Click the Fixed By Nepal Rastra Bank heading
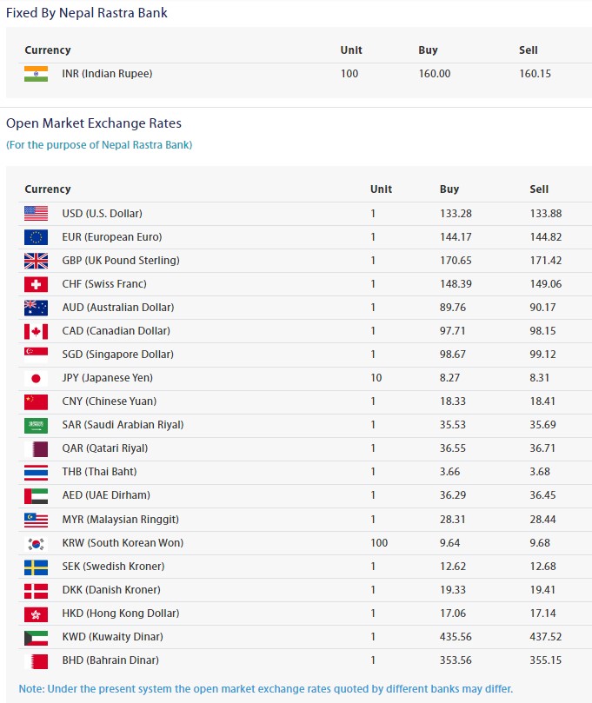 click(x=87, y=13)
